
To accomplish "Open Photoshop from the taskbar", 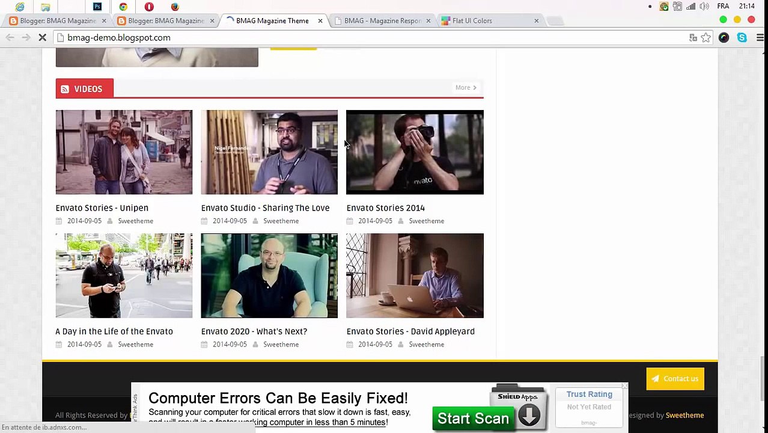I will click(x=97, y=7).
